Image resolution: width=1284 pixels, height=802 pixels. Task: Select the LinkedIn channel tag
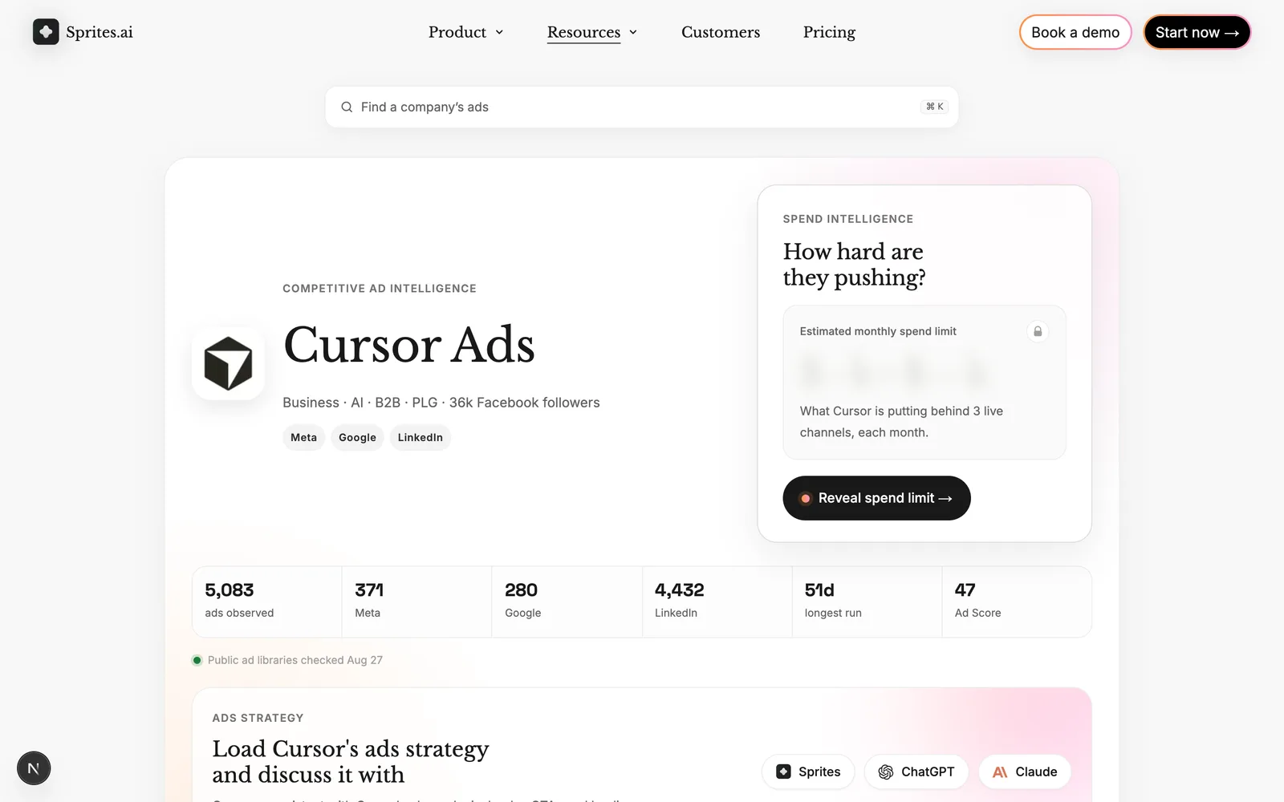421,437
